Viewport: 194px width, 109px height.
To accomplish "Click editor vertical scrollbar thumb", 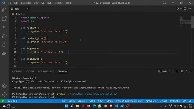I will pos(193,22).
